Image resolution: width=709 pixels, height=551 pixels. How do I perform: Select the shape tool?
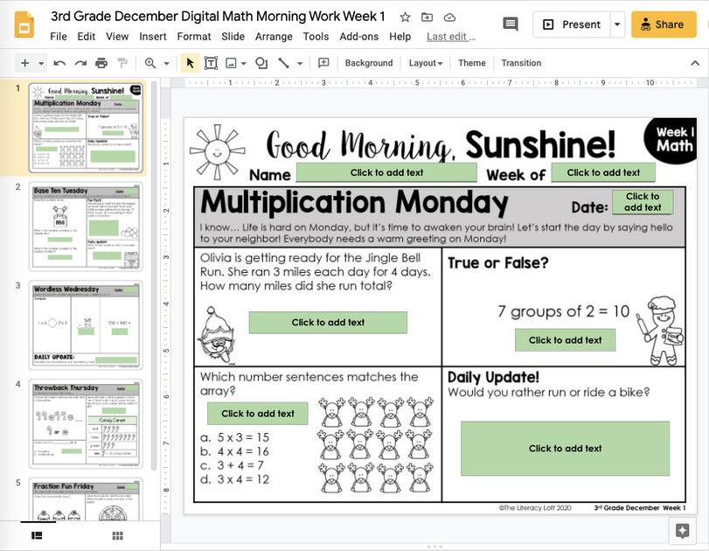tap(260, 63)
